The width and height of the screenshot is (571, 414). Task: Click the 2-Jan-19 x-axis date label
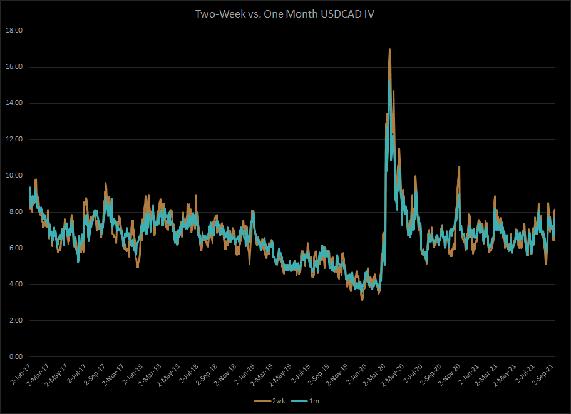(x=244, y=373)
